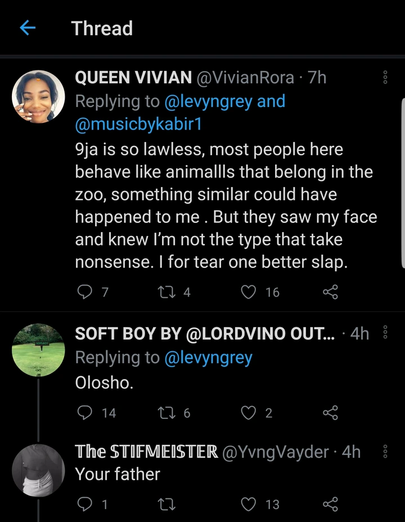Like the 'Your father' tweet
Screen dimensions: 405x522
coord(248,505)
